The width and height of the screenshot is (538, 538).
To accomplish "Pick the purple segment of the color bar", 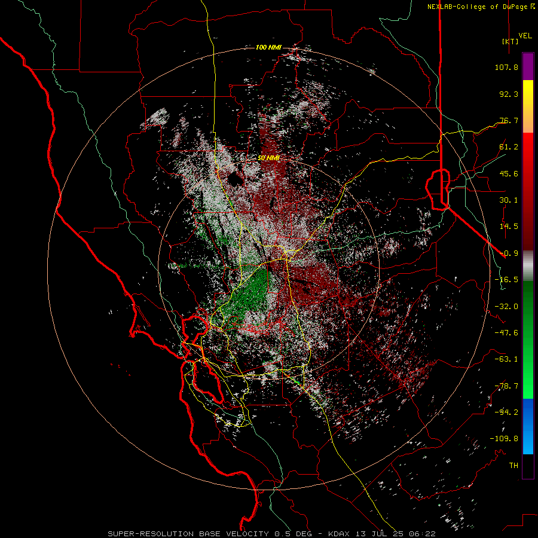I will (x=528, y=66).
